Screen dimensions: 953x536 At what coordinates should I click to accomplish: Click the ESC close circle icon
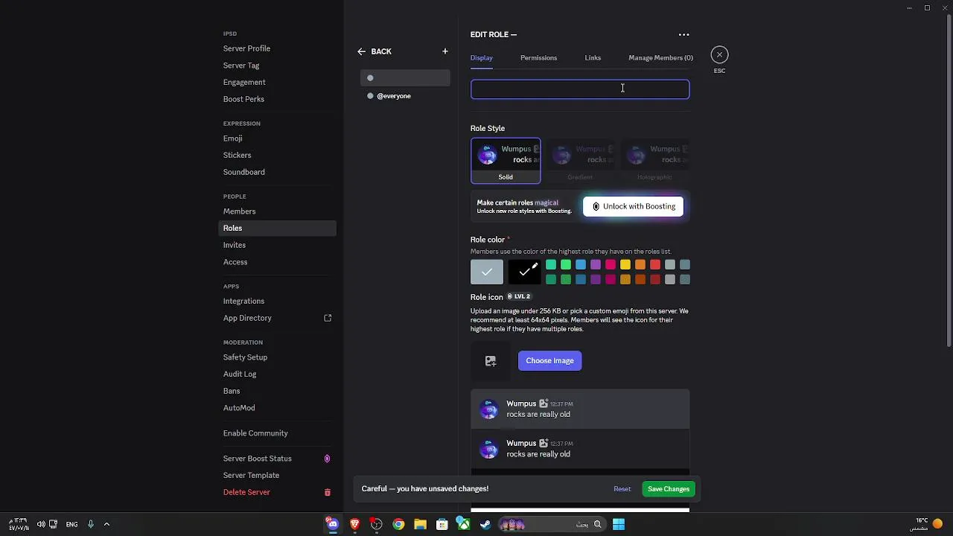pos(719,54)
